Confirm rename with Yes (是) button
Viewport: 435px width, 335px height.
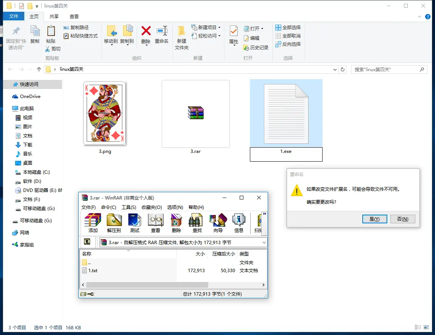[x=374, y=219]
